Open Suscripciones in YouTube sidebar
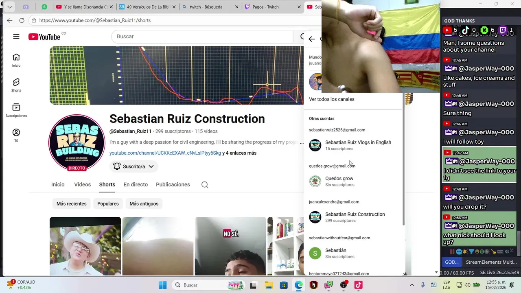The image size is (521, 293). point(16,111)
